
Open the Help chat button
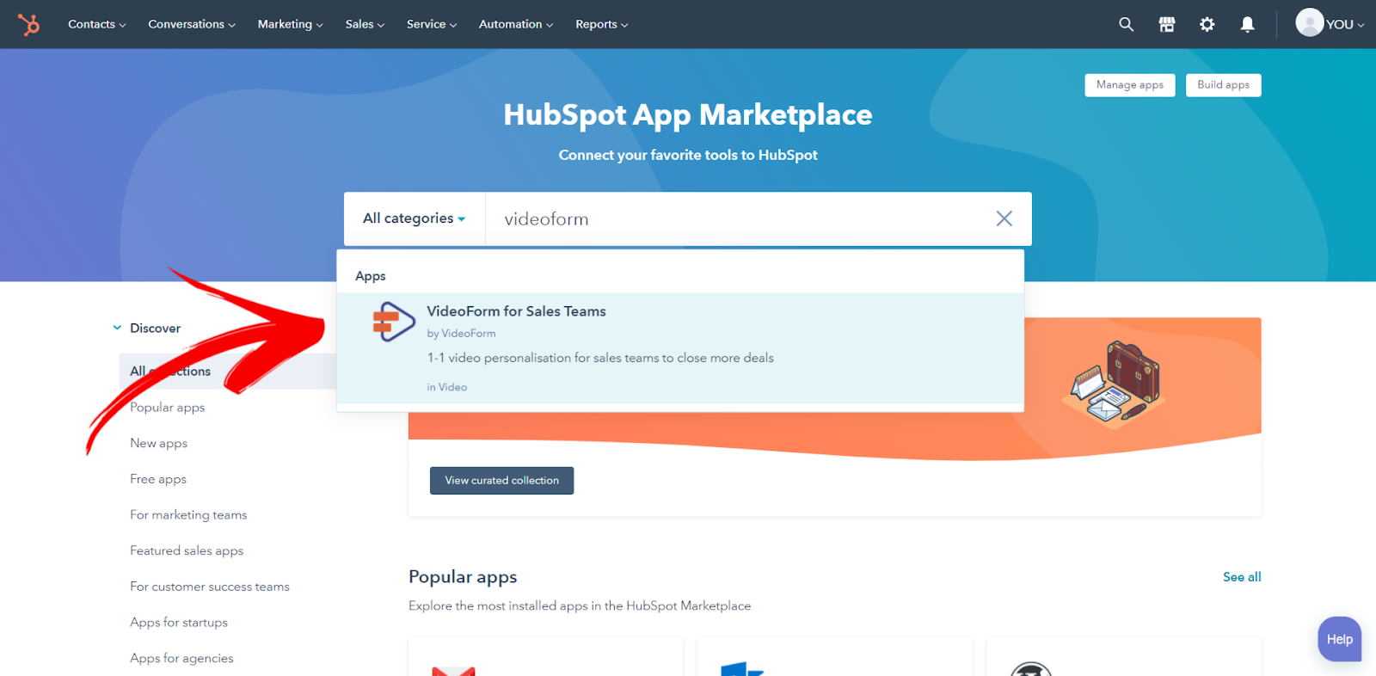click(1340, 639)
